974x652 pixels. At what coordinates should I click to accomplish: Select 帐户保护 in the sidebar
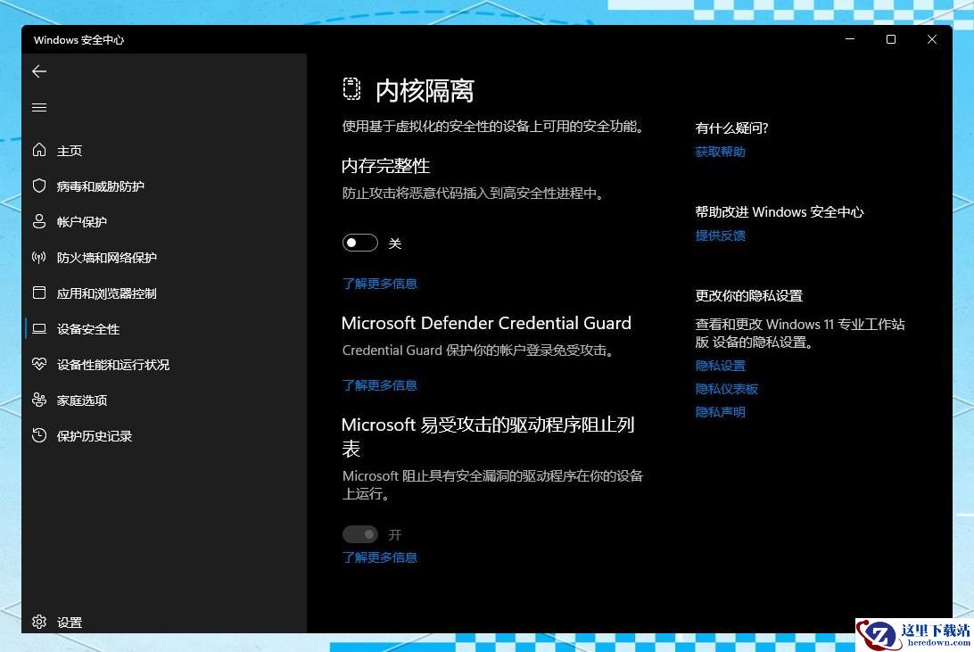click(x=81, y=222)
